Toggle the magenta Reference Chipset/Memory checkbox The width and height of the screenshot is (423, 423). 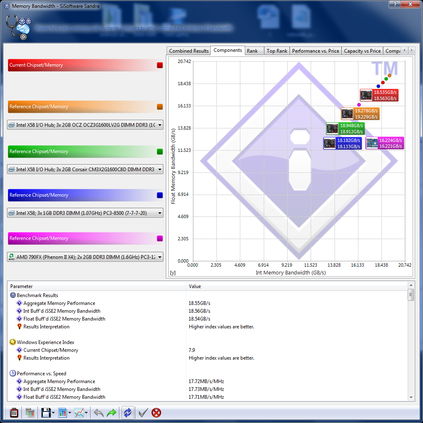coord(160,238)
